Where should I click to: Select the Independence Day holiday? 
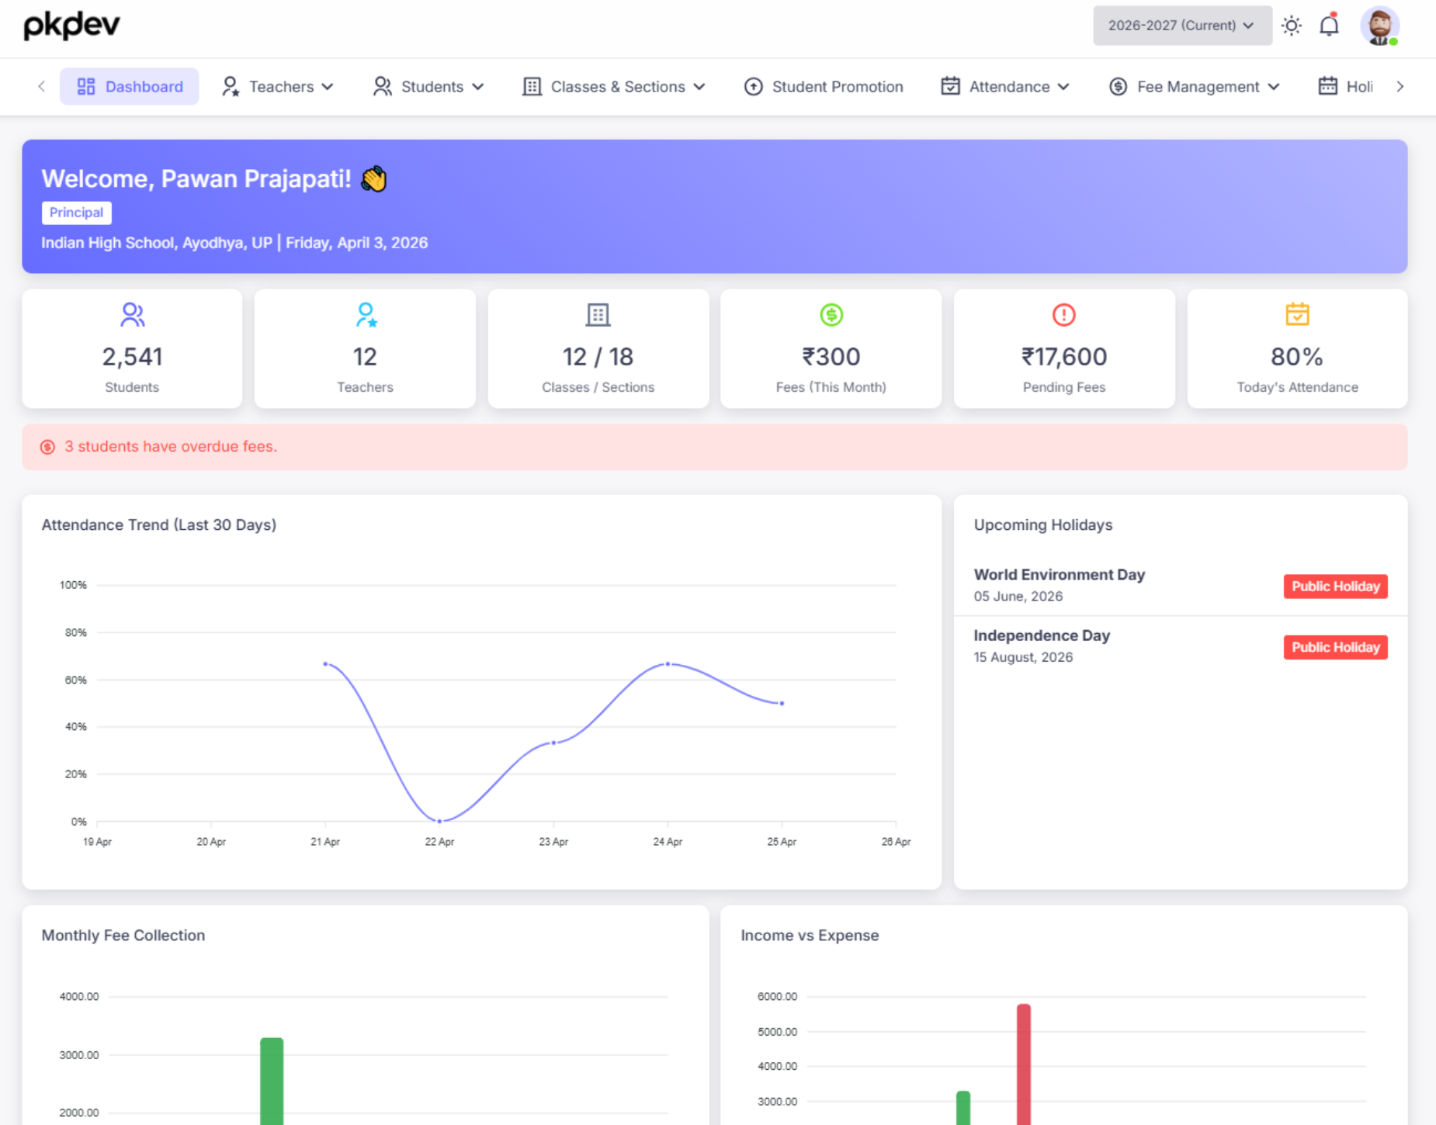pos(1180,646)
